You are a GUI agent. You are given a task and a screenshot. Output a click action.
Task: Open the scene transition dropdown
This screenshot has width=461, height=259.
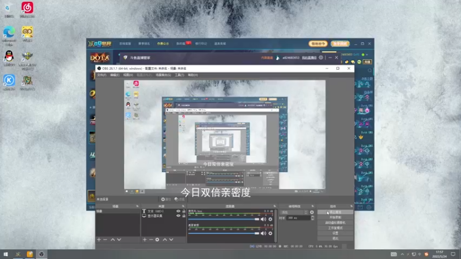point(294,212)
